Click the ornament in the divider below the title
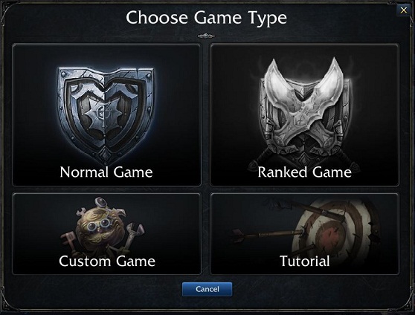 click(206, 36)
